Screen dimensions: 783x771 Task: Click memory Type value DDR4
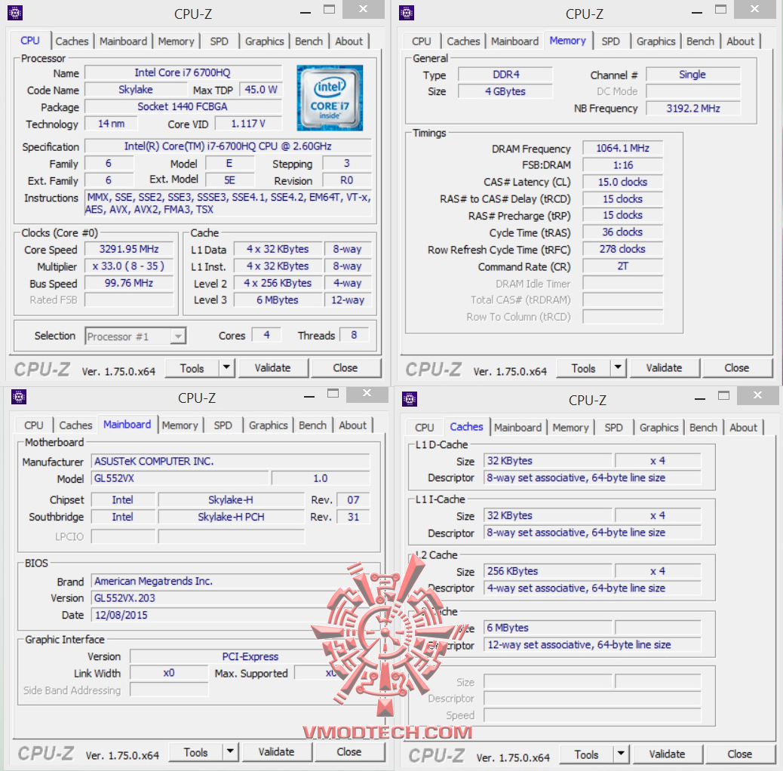pyautogui.click(x=505, y=75)
